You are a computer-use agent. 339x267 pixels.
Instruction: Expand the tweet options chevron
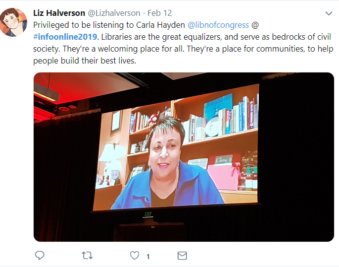[329, 13]
